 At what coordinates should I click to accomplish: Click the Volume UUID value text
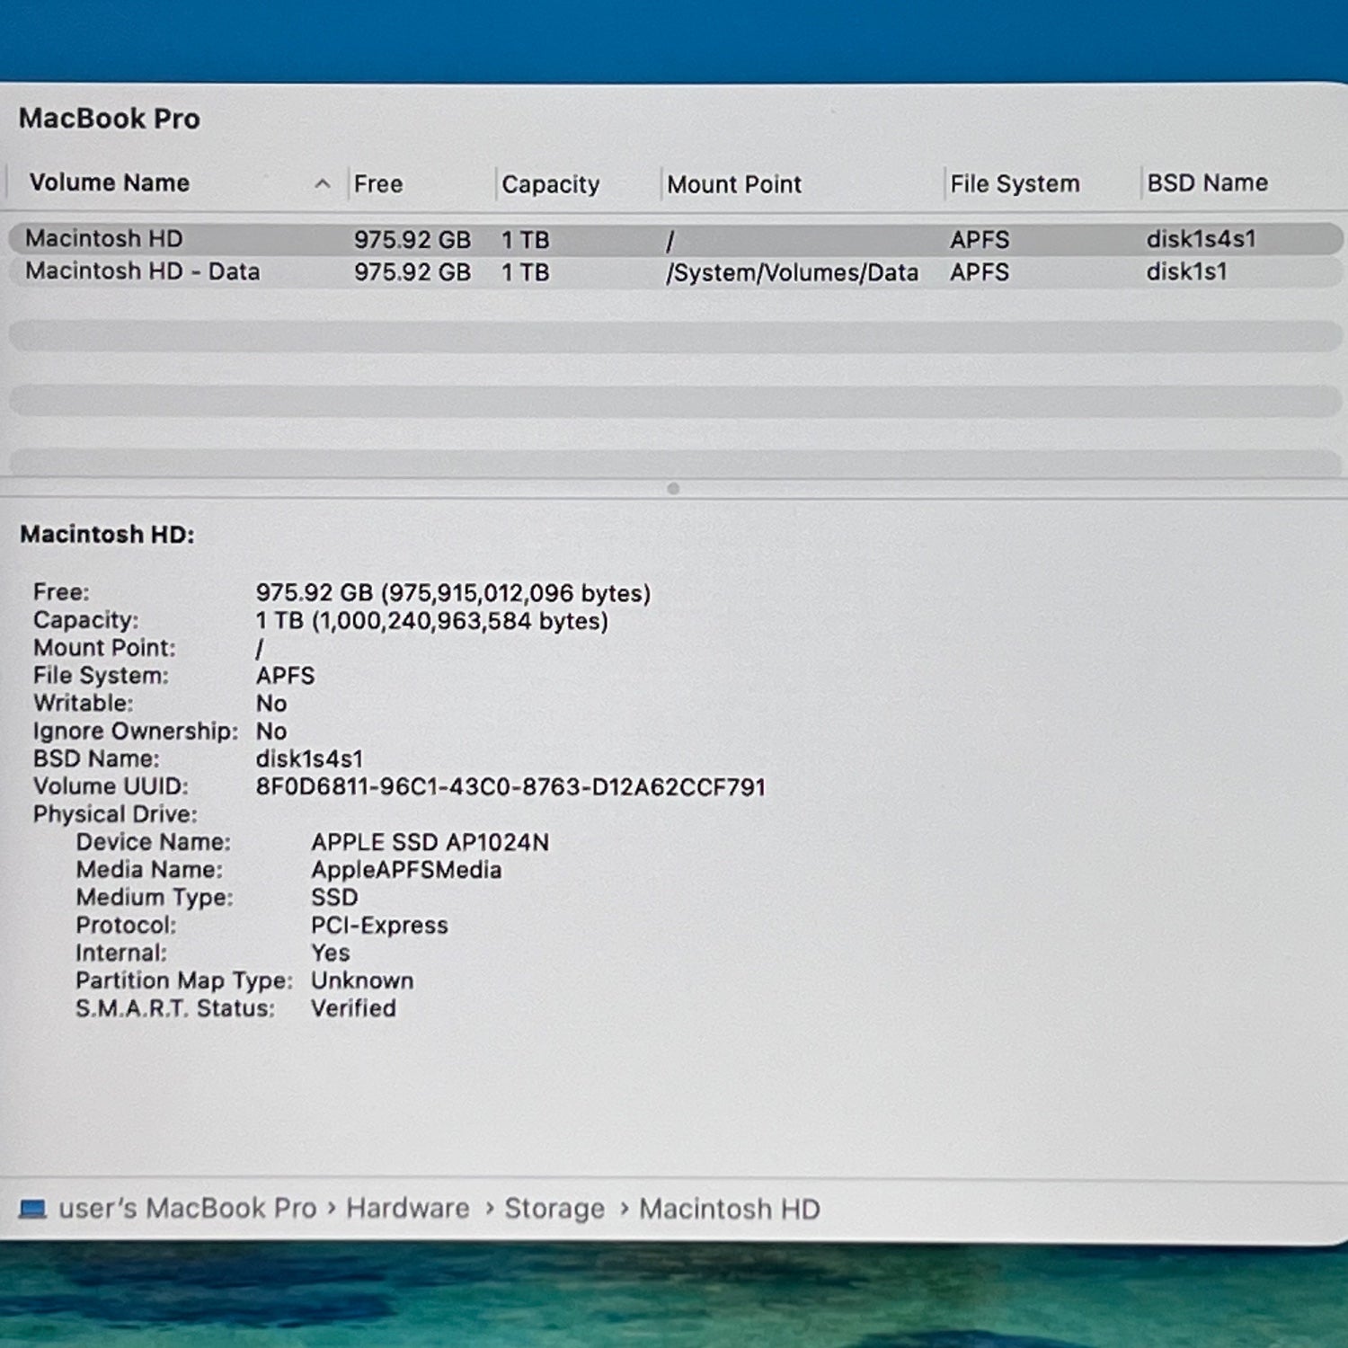coord(510,787)
